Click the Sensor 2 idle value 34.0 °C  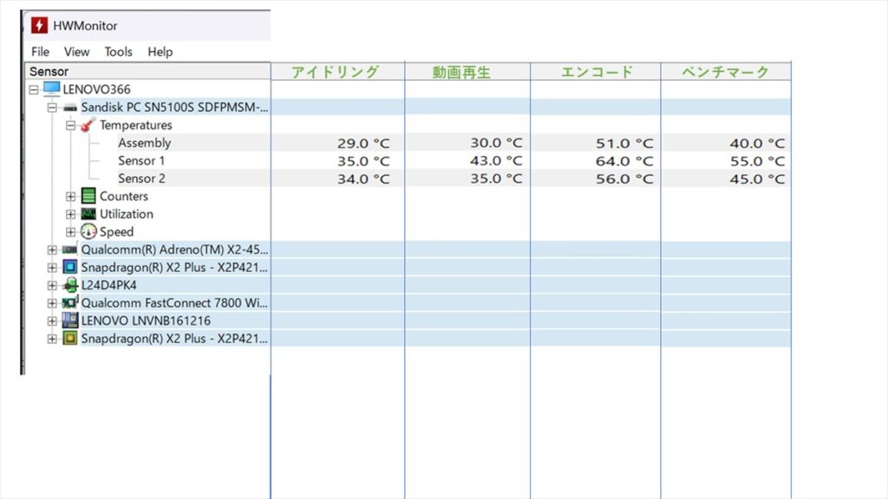pos(363,178)
